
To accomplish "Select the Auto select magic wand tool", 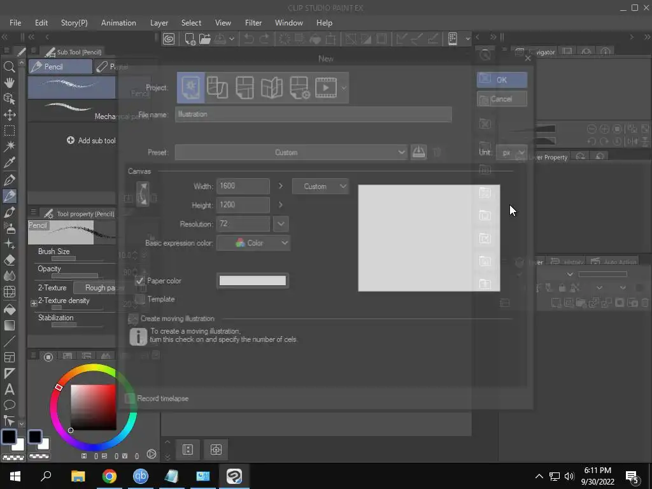I will tap(9, 146).
